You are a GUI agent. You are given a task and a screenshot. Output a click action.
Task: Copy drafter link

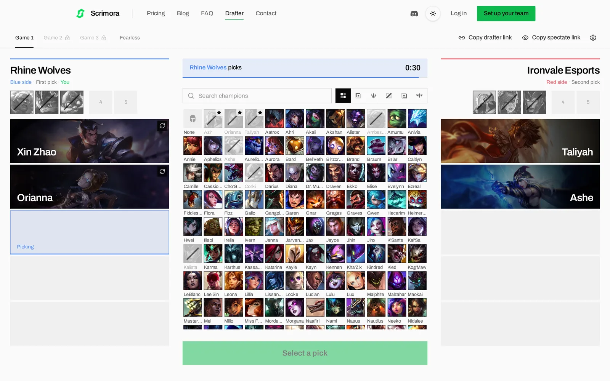pos(485,37)
